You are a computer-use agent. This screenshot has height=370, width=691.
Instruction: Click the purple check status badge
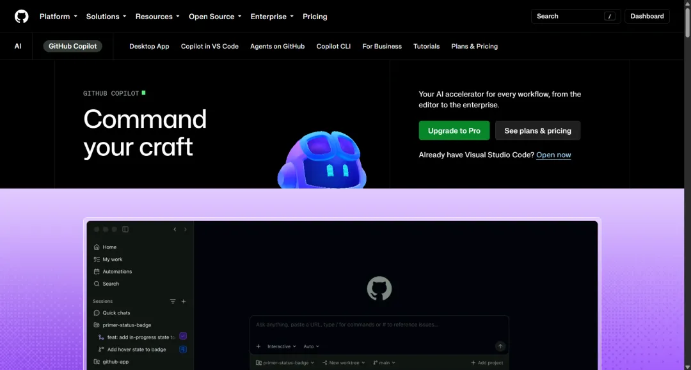(183, 336)
